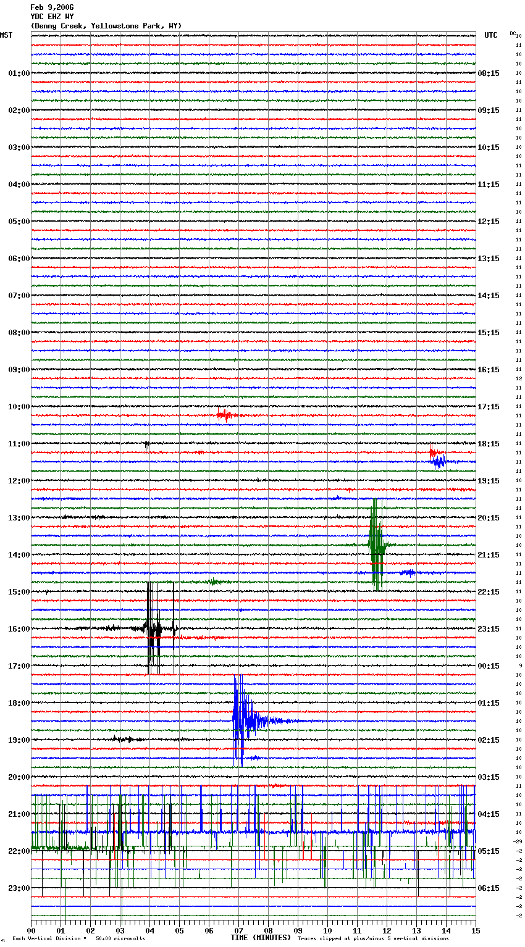Select the '03:00' MST time label
Screen dimensions: 525x947
point(19,148)
